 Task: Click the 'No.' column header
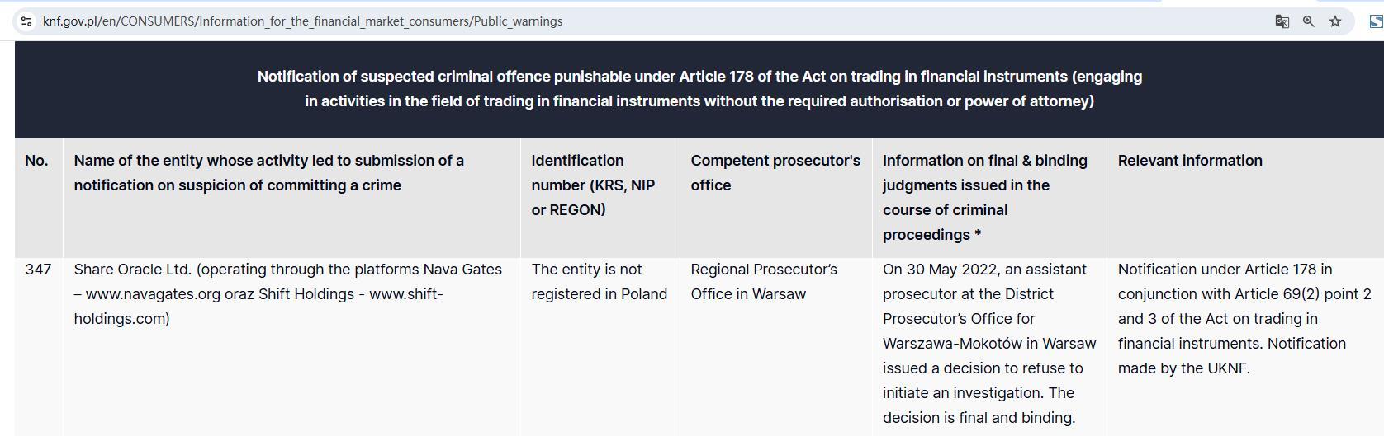click(36, 161)
